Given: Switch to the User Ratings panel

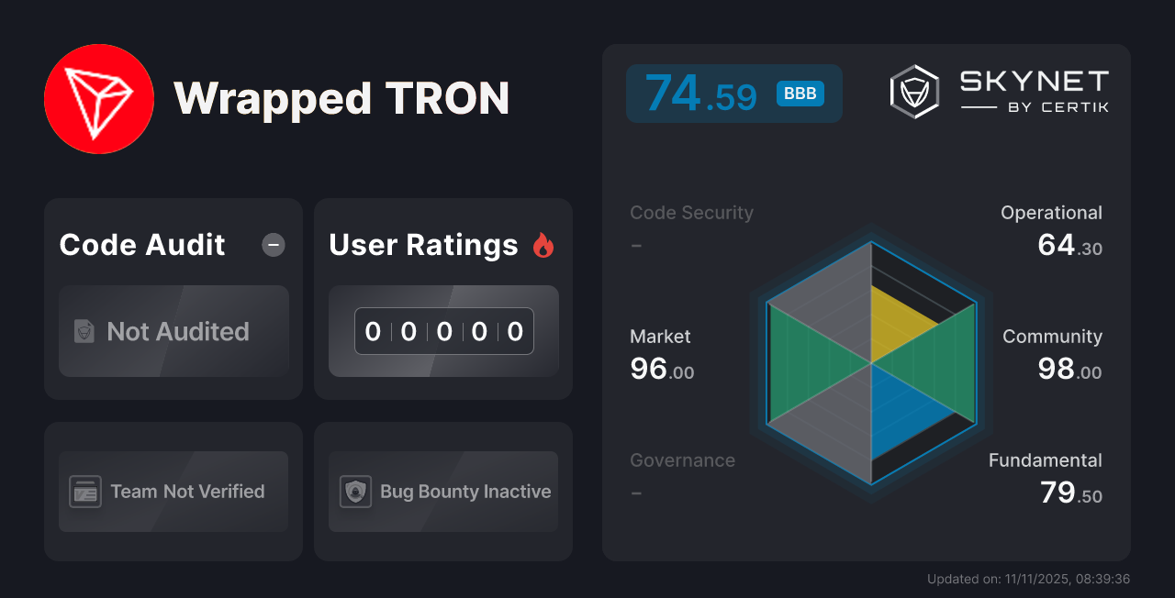Looking at the screenshot, I should 443,298.
